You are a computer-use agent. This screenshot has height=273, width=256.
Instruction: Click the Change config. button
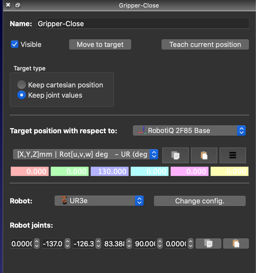[x=200, y=201]
